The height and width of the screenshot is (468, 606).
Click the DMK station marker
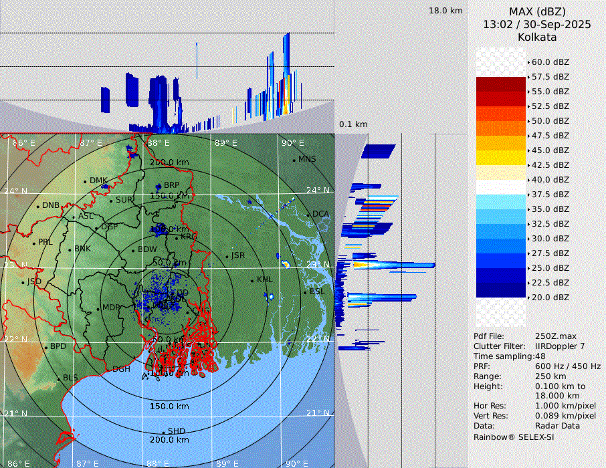pyautogui.click(x=85, y=181)
